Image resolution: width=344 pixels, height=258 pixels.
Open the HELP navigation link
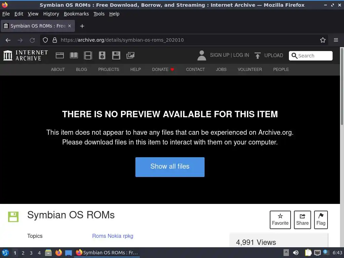coord(136,70)
